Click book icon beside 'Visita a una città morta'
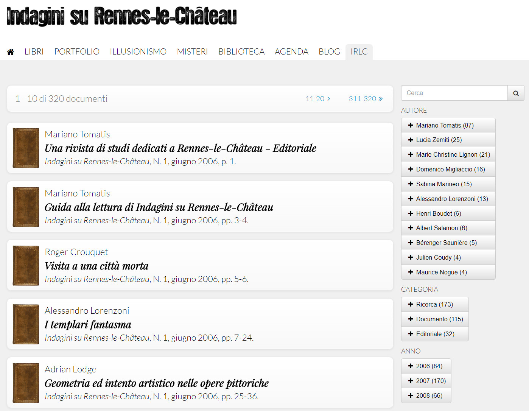 26,266
